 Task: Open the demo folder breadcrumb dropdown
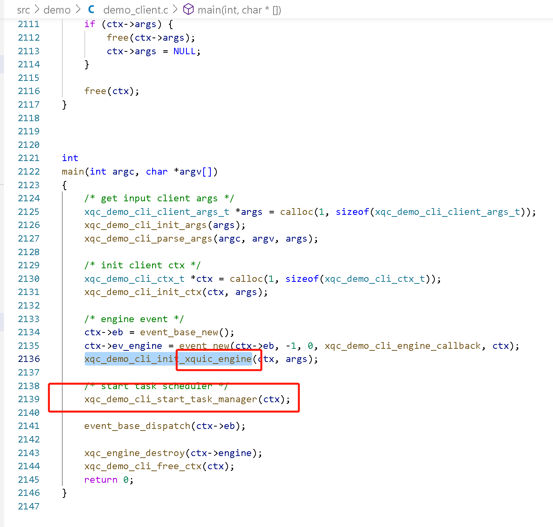pos(57,10)
